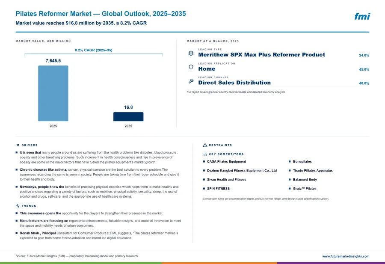Click the 2035 axis label
The height and width of the screenshot is (264, 385).
[128, 126]
